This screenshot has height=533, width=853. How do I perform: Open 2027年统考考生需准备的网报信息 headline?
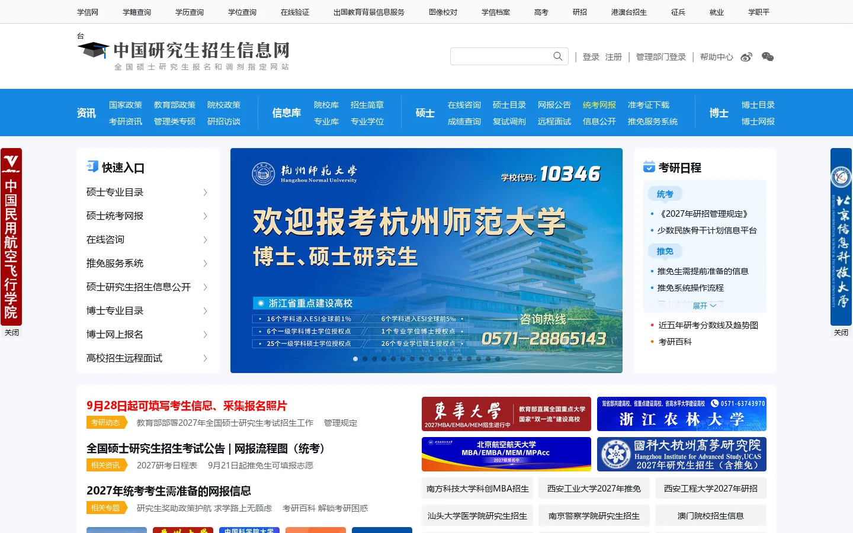[x=169, y=491]
